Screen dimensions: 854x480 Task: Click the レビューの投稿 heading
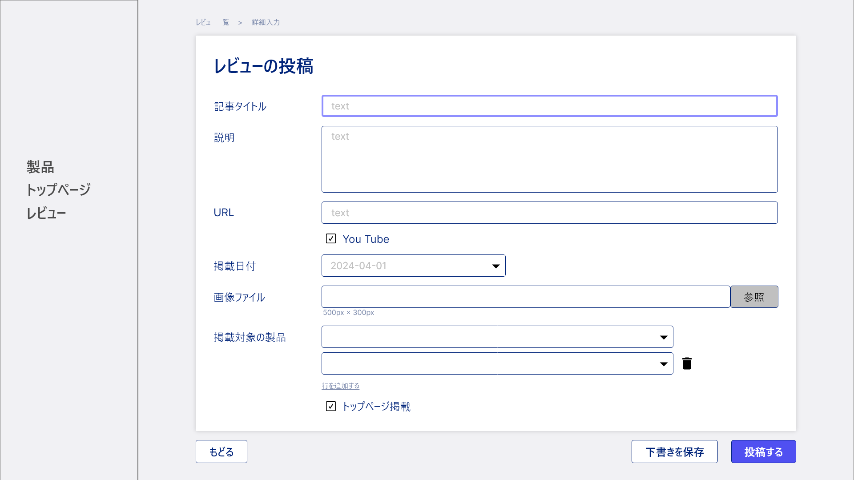tap(263, 66)
